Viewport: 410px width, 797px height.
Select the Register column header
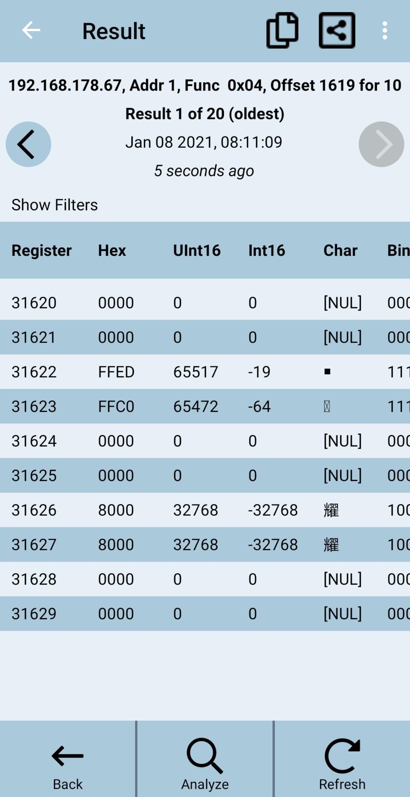tap(42, 250)
